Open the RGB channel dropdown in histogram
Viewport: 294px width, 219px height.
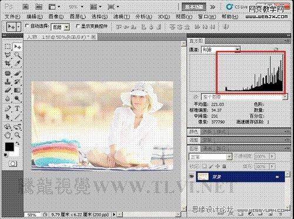pyautogui.click(x=238, y=49)
